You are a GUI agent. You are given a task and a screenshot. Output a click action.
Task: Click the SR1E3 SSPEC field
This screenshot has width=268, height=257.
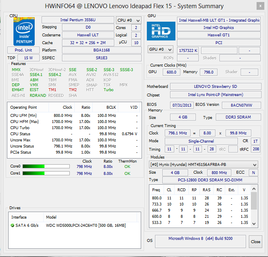pos(102,58)
